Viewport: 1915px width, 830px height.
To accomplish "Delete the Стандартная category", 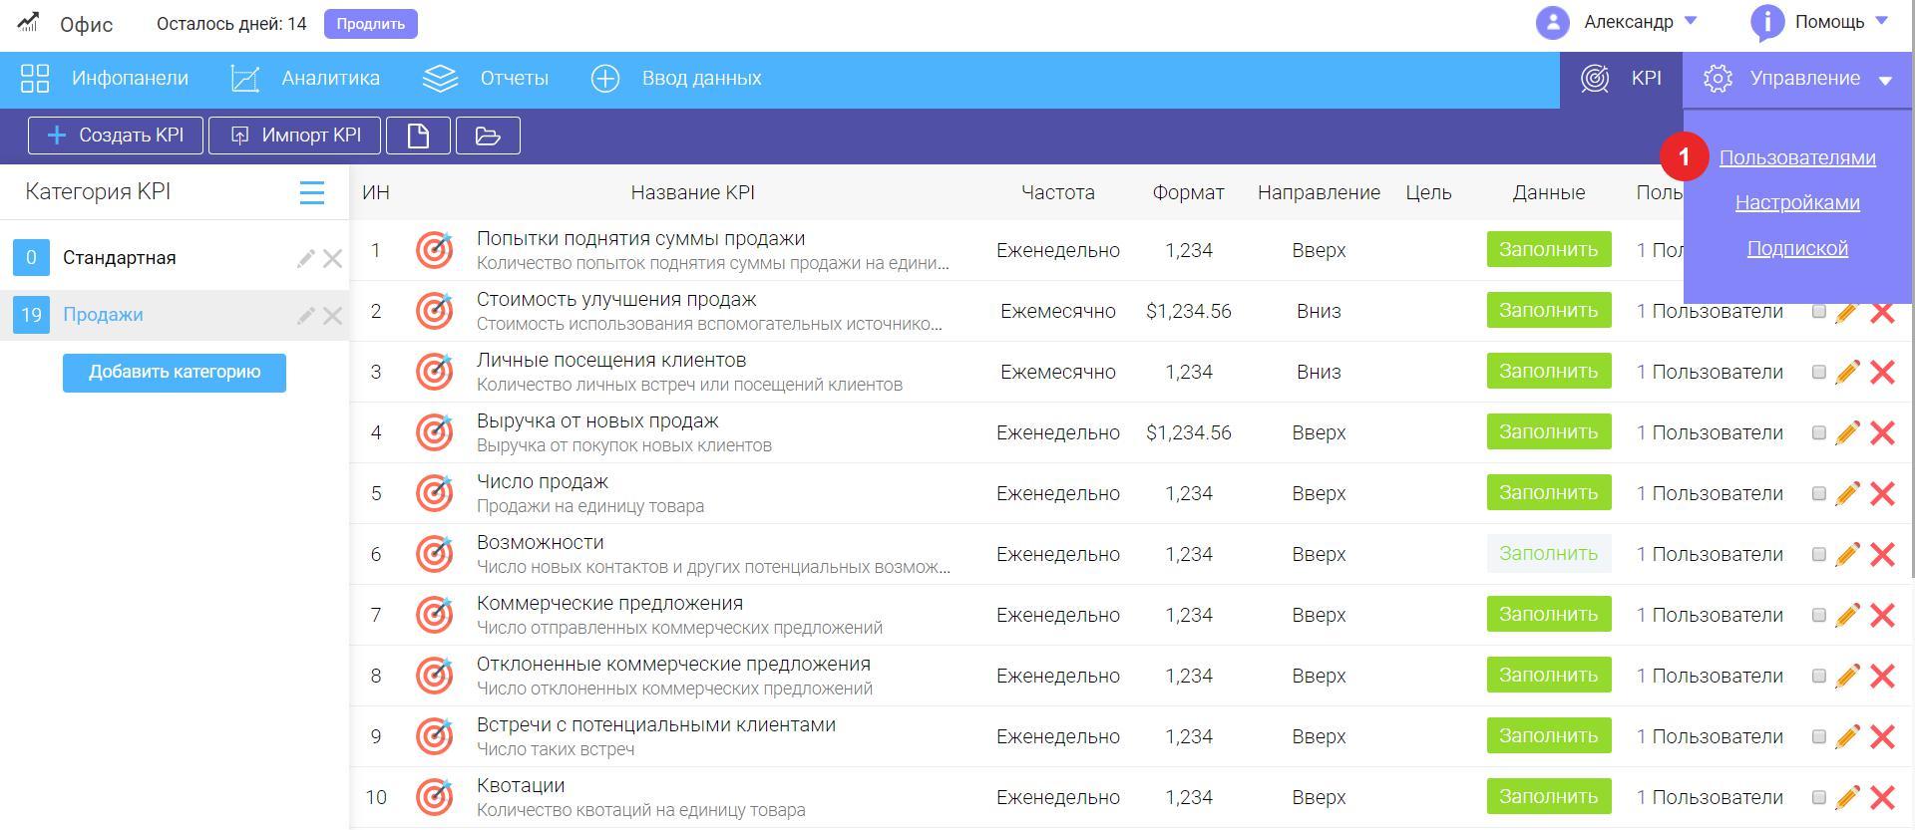I will pyautogui.click(x=332, y=259).
